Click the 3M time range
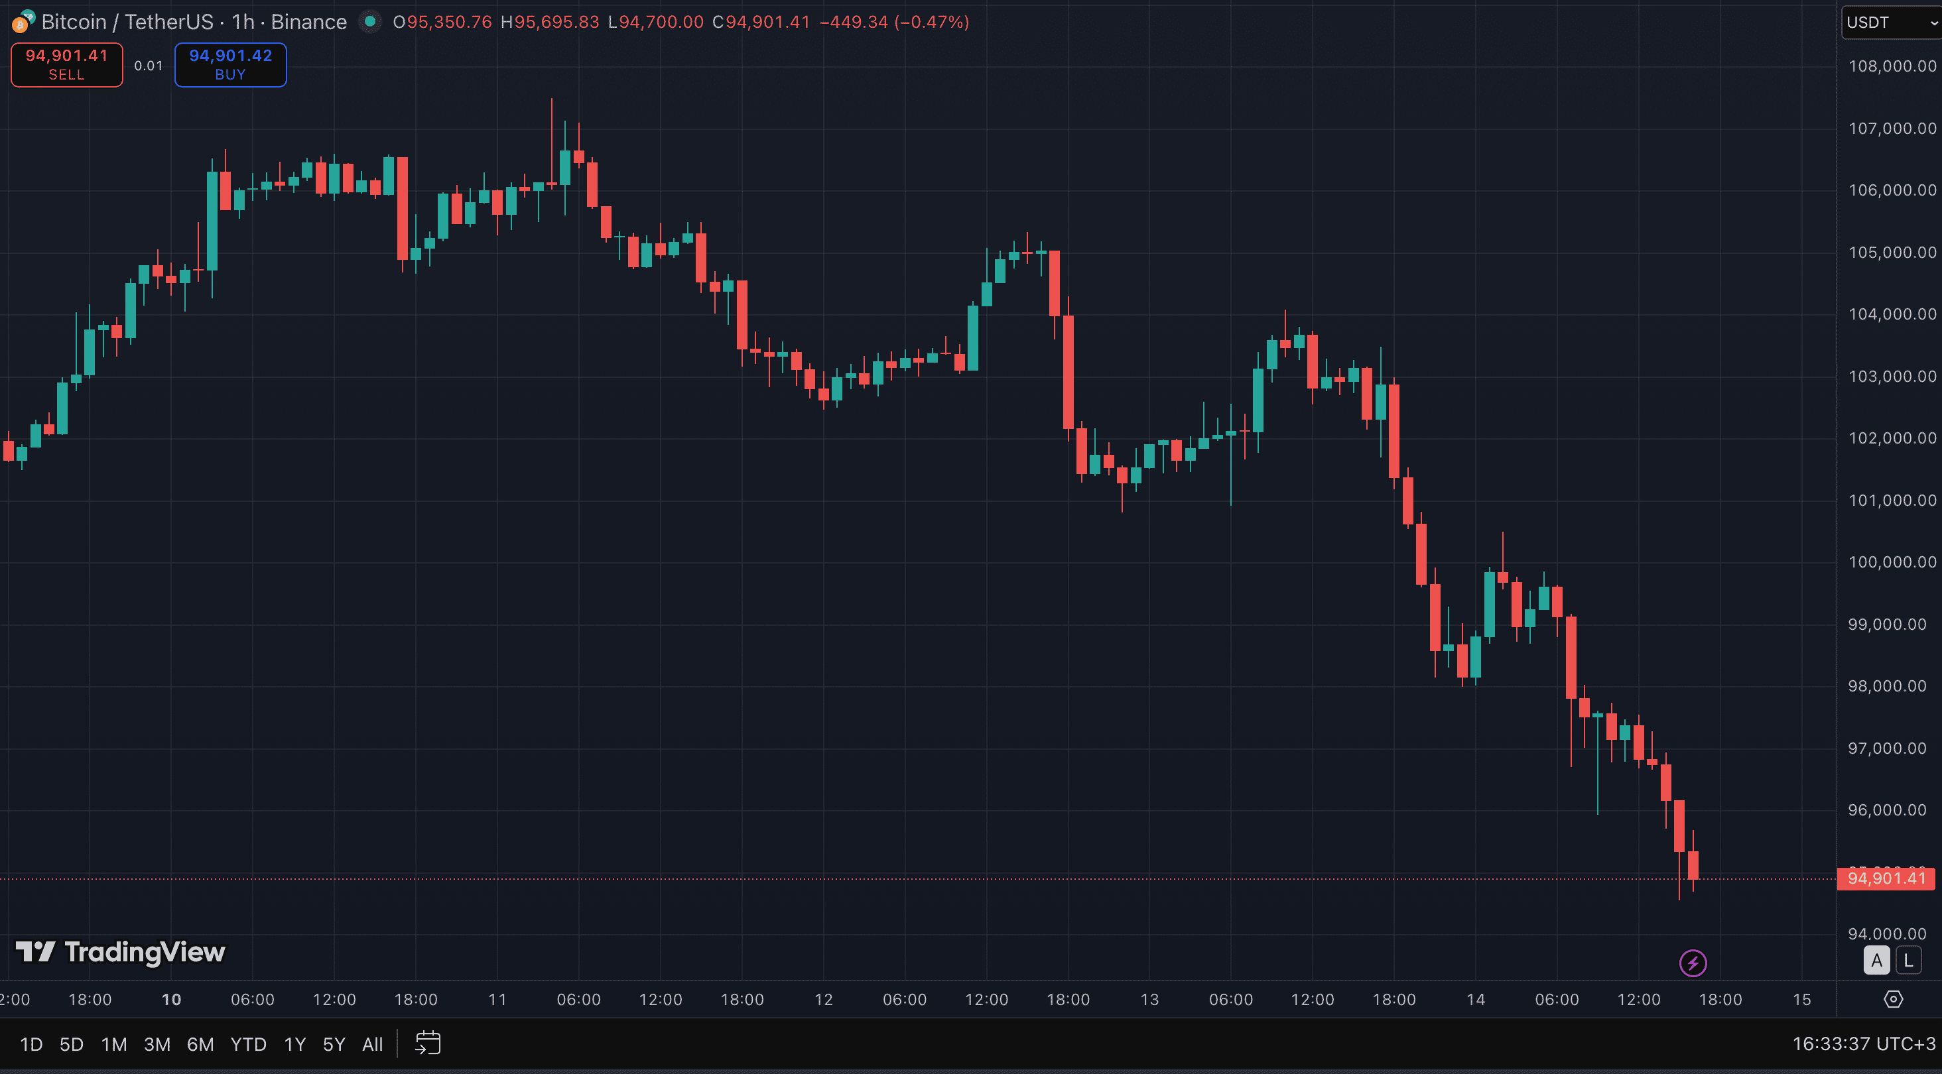The height and width of the screenshot is (1074, 1942). tap(157, 1044)
